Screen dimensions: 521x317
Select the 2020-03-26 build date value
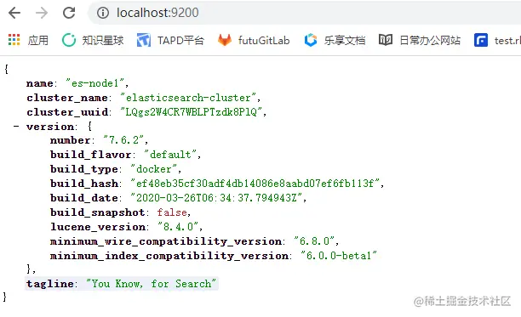(216, 198)
